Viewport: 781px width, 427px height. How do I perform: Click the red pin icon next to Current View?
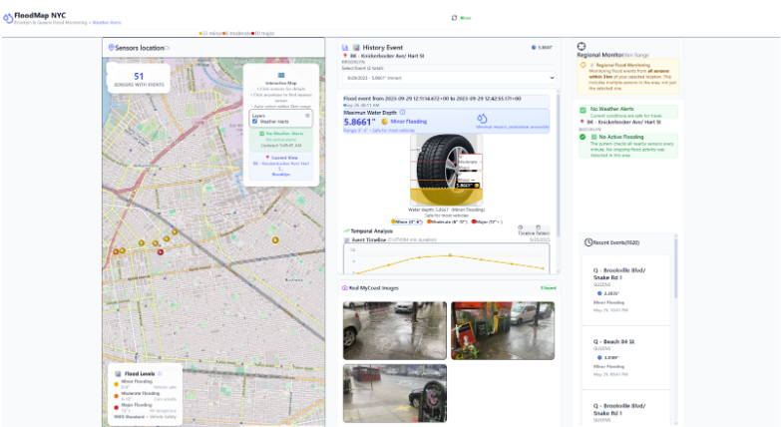[267, 158]
